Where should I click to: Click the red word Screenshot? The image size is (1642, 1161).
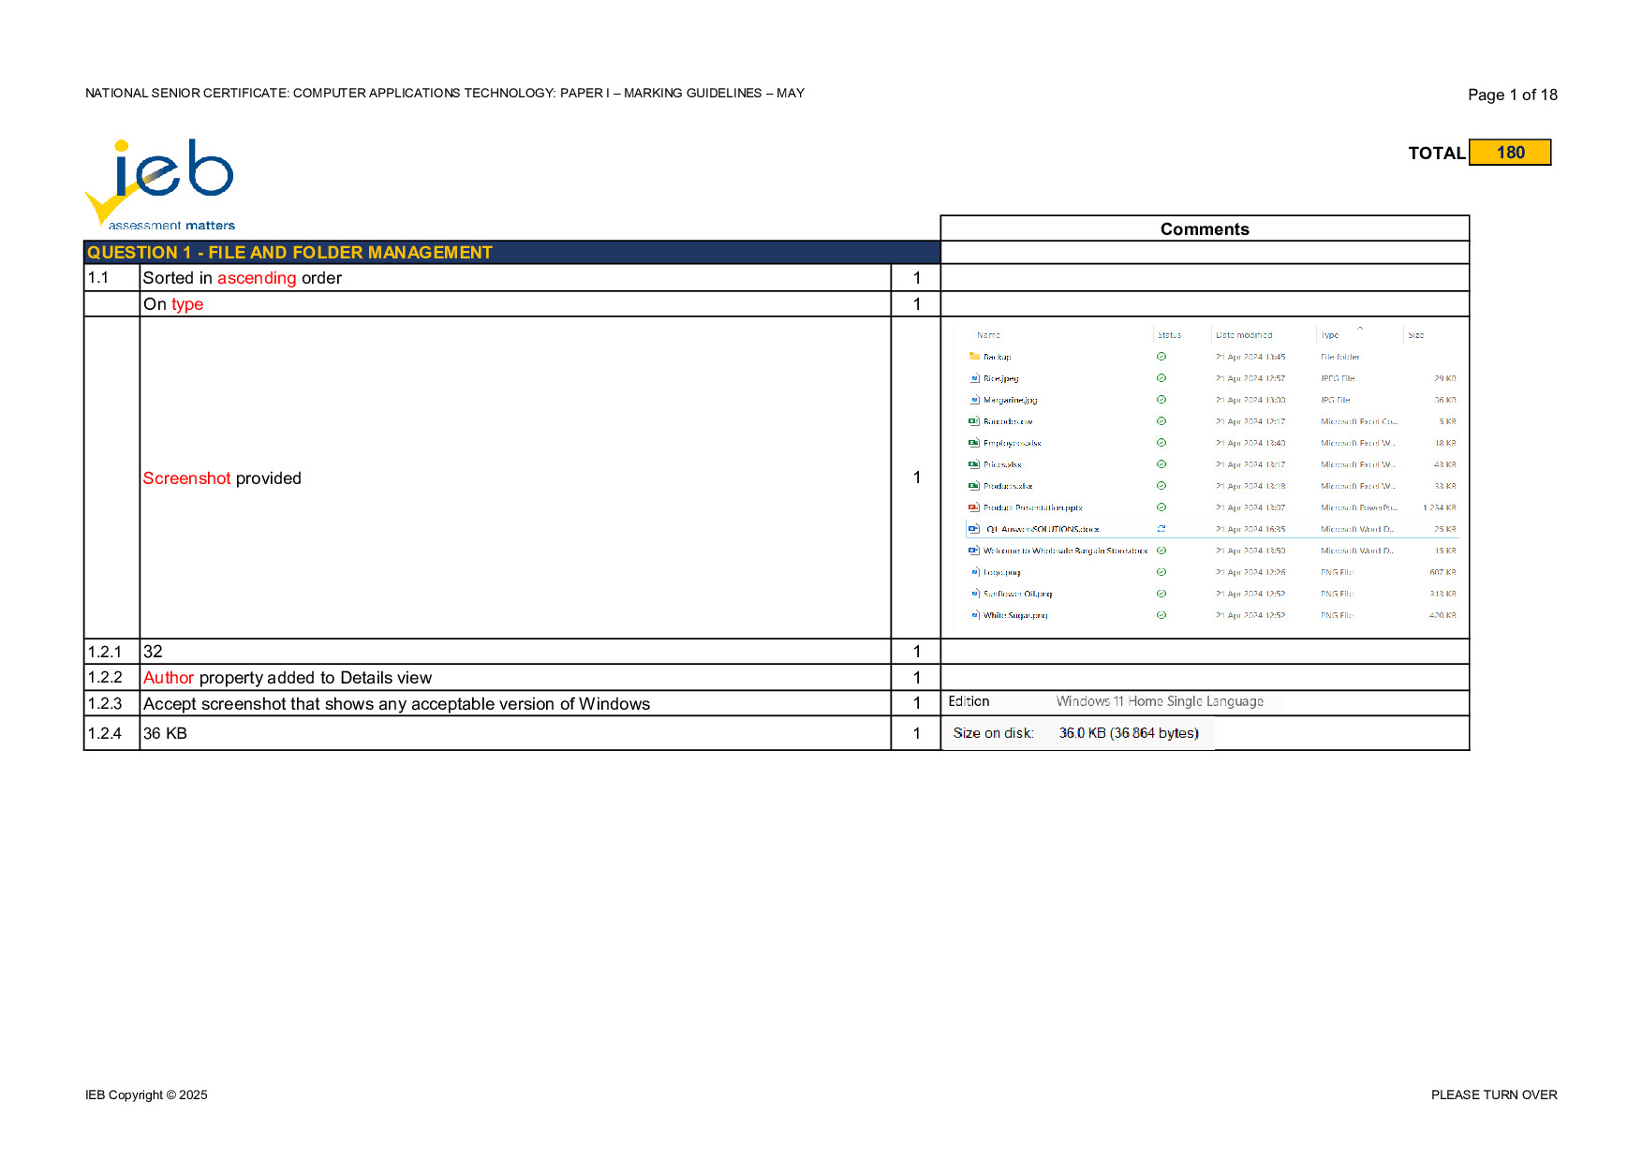pos(186,478)
